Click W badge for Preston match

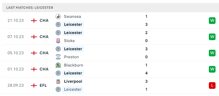click(x=212, y=53)
